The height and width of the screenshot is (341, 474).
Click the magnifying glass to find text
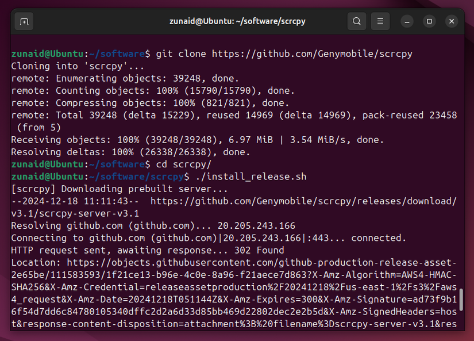[356, 21]
